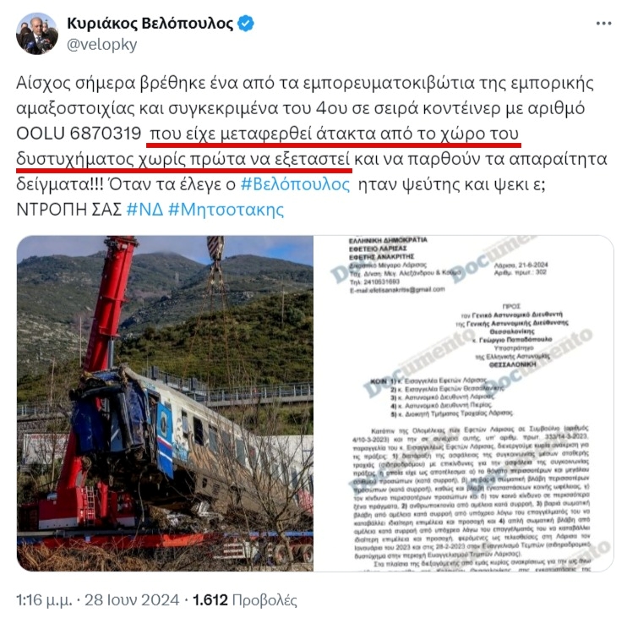Open the train wreck crane photo
The width and height of the screenshot is (627, 624).
pyautogui.click(x=165, y=403)
